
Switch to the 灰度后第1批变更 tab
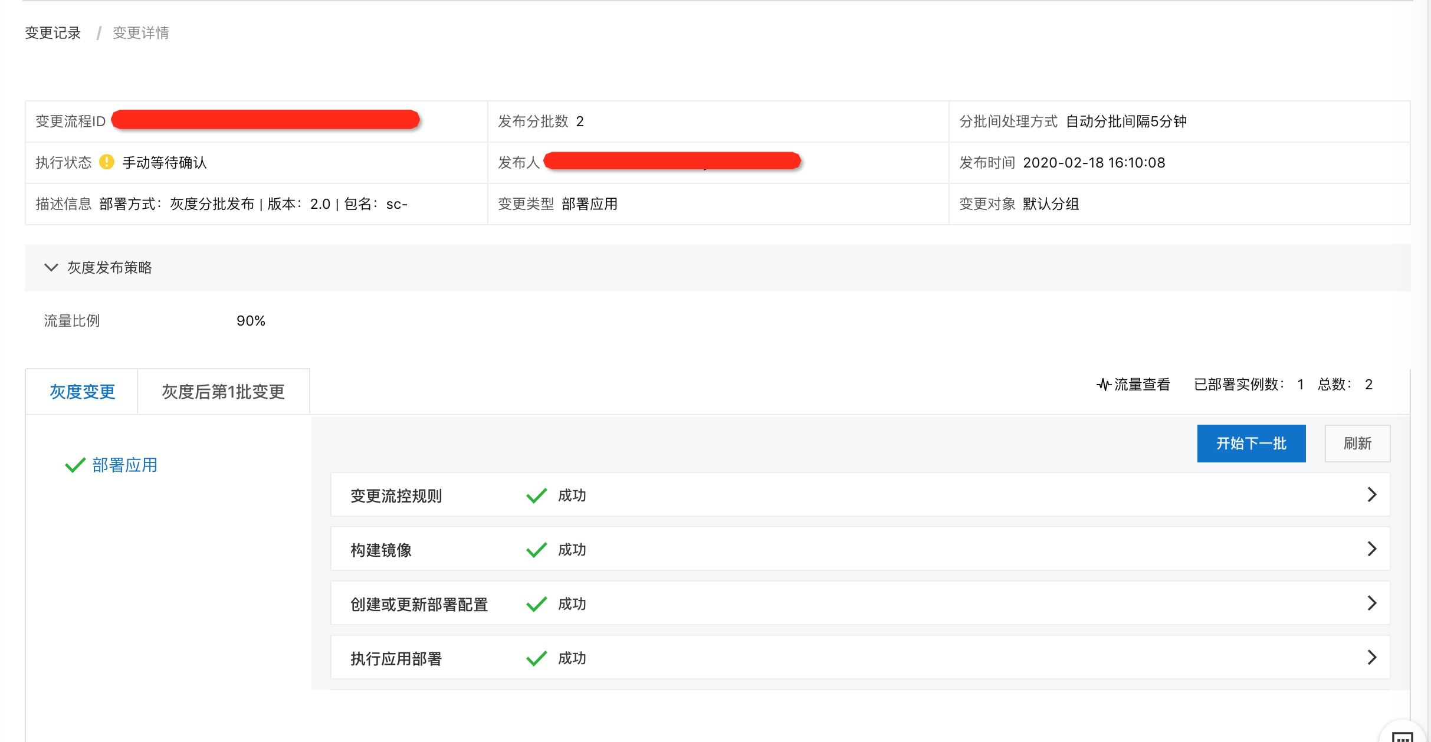tap(223, 392)
